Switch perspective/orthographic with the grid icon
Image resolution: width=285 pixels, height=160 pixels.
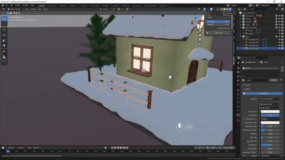click(200, 44)
